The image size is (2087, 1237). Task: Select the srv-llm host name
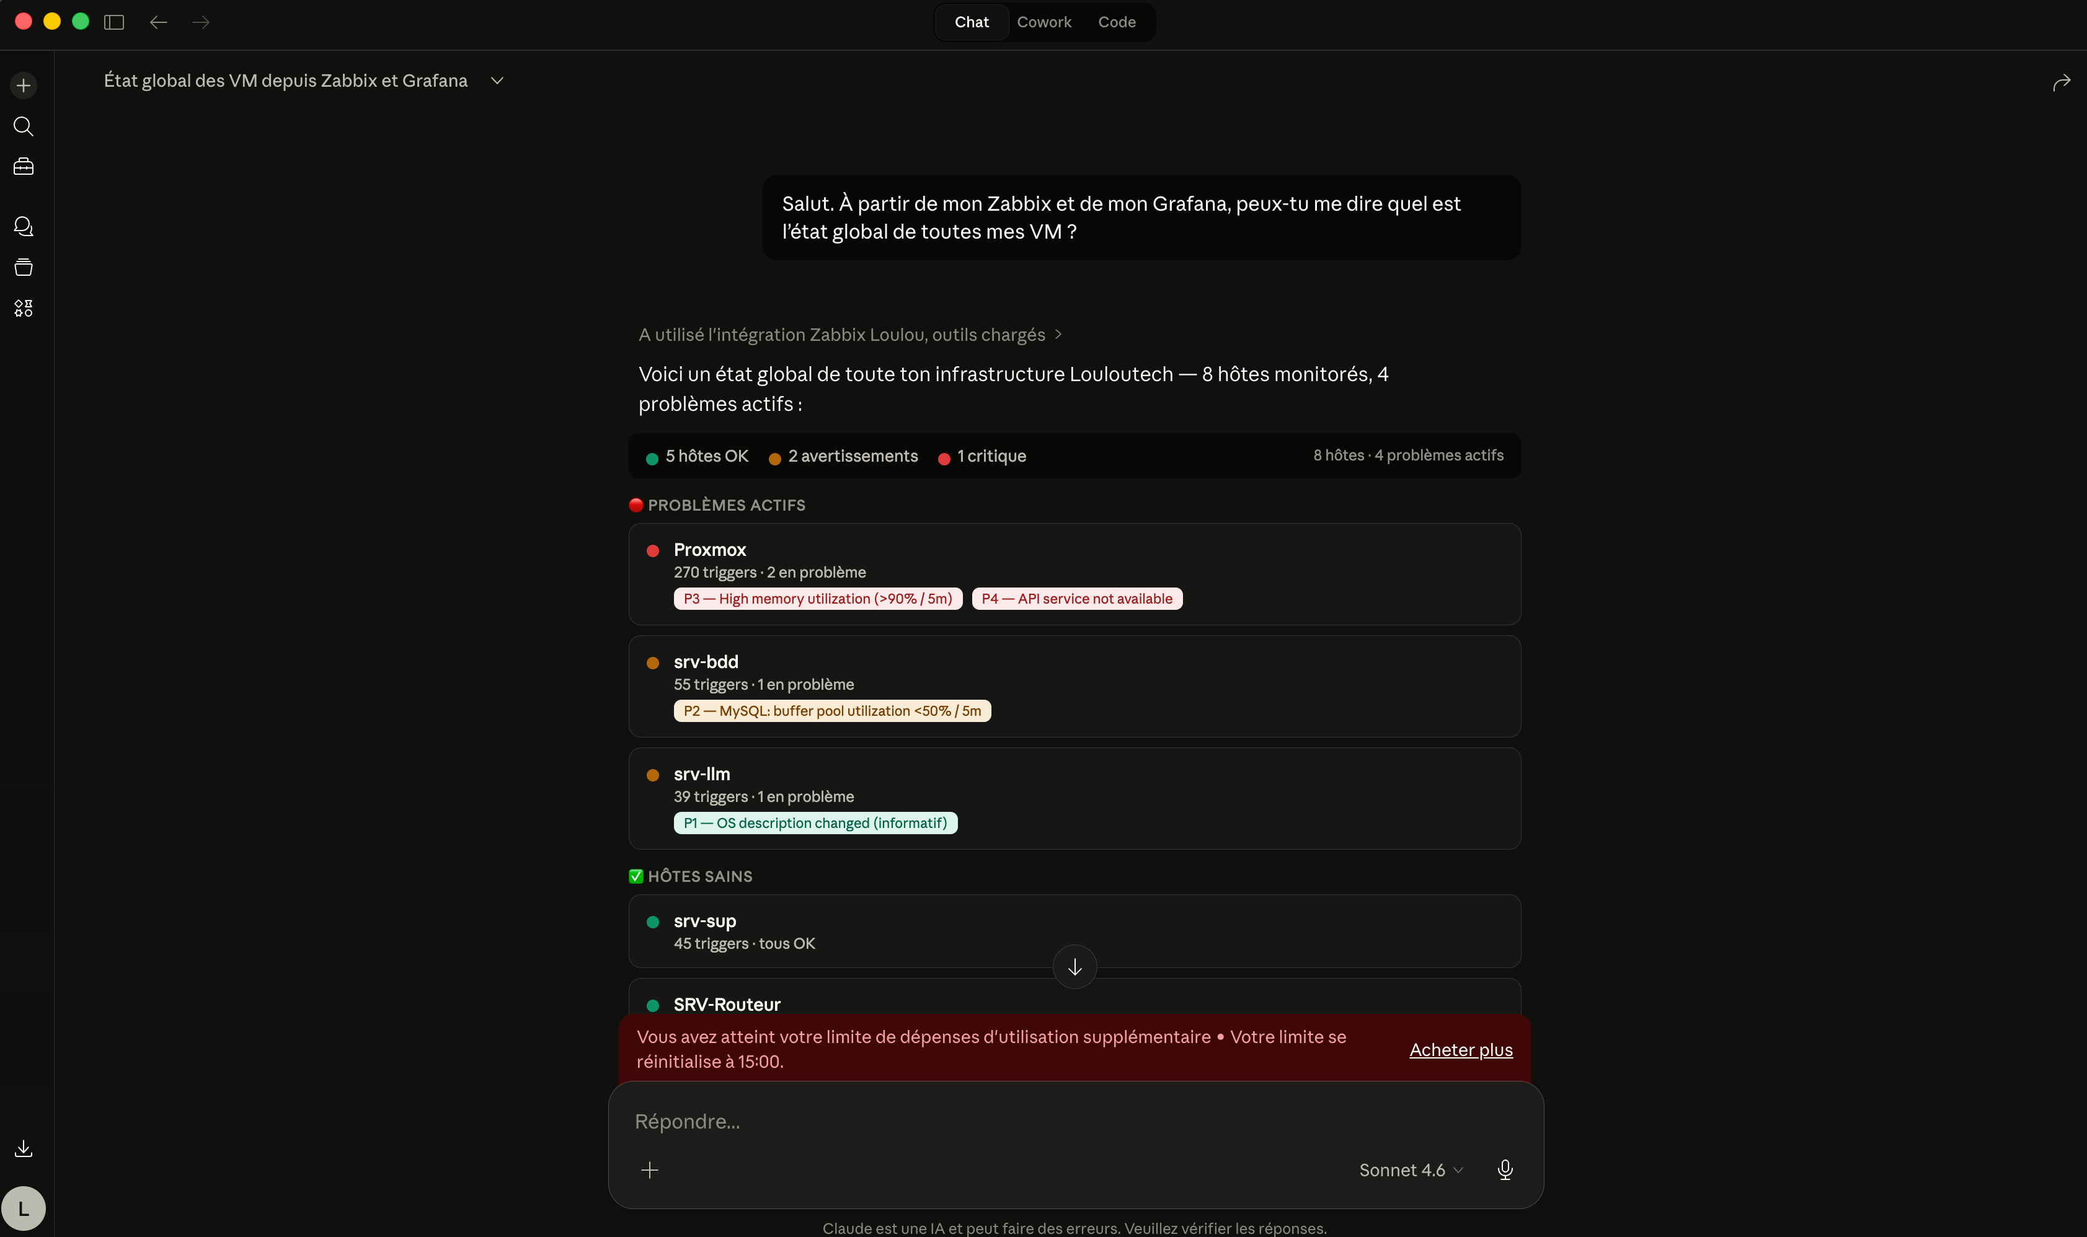click(x=701, y=773)
